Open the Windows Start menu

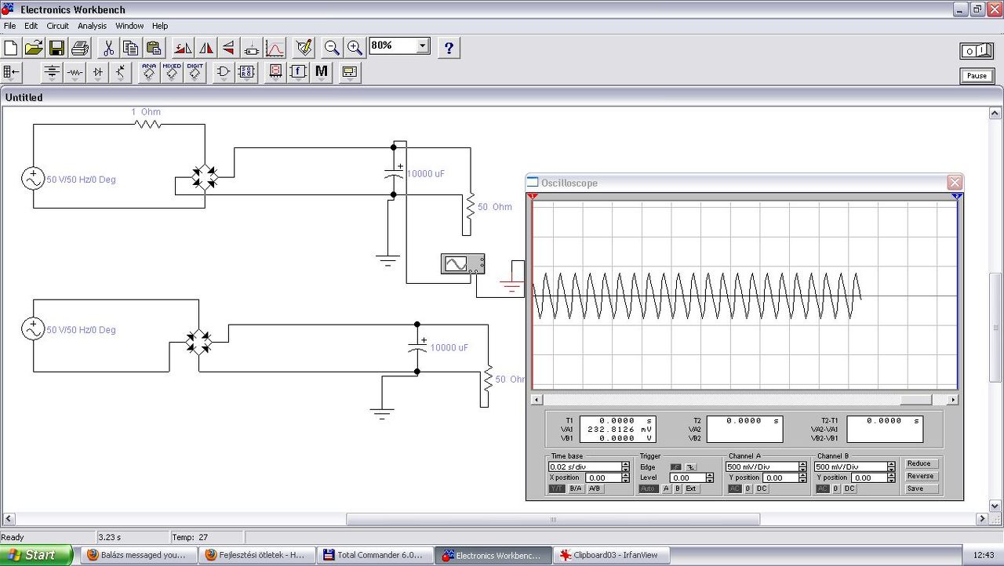coord(36,555)
